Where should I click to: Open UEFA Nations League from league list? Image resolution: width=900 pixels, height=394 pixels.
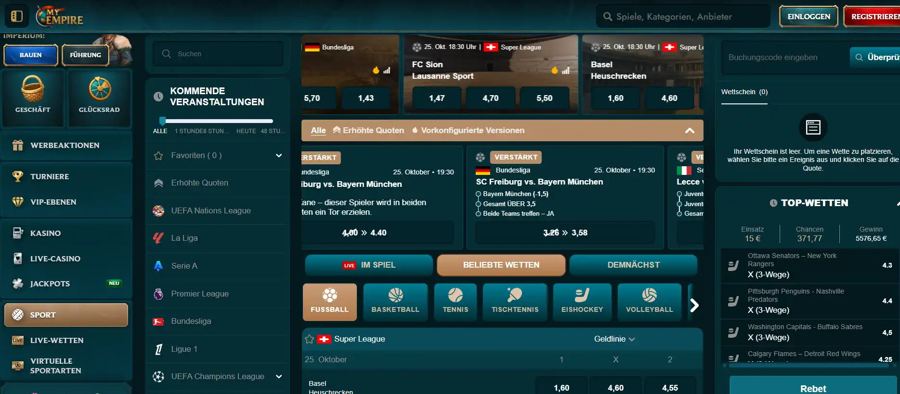click(218, 210)
